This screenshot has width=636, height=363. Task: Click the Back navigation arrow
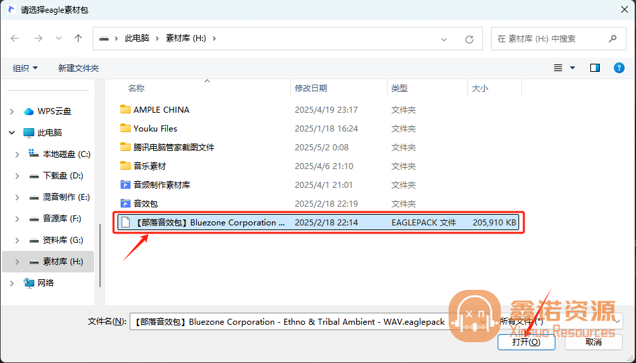click(15, 39)
